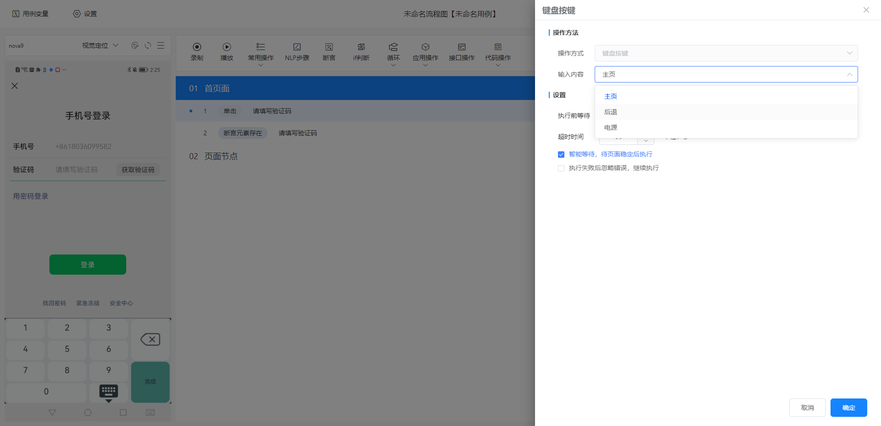Open 设置 settings in top bar
The height and width of the screenshot is (426, 881).
85,14
